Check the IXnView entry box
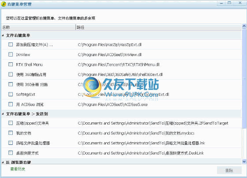 pos(11,54)
